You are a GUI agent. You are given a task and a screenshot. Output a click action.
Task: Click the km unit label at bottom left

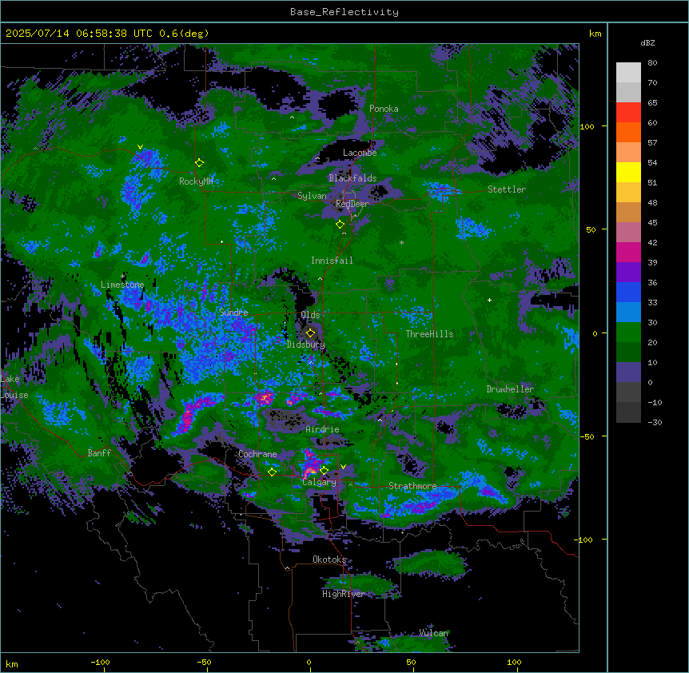(x=11, y=664)
